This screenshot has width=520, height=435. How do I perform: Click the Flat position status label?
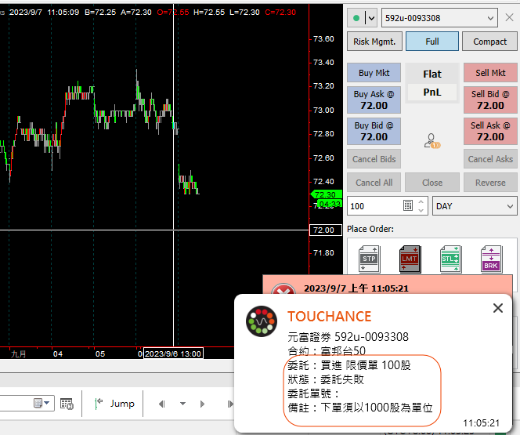(x=432, y=74)
